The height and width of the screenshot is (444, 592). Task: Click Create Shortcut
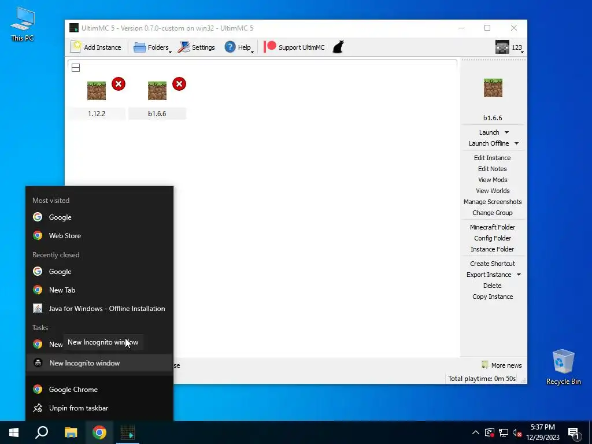click(493, 264)
